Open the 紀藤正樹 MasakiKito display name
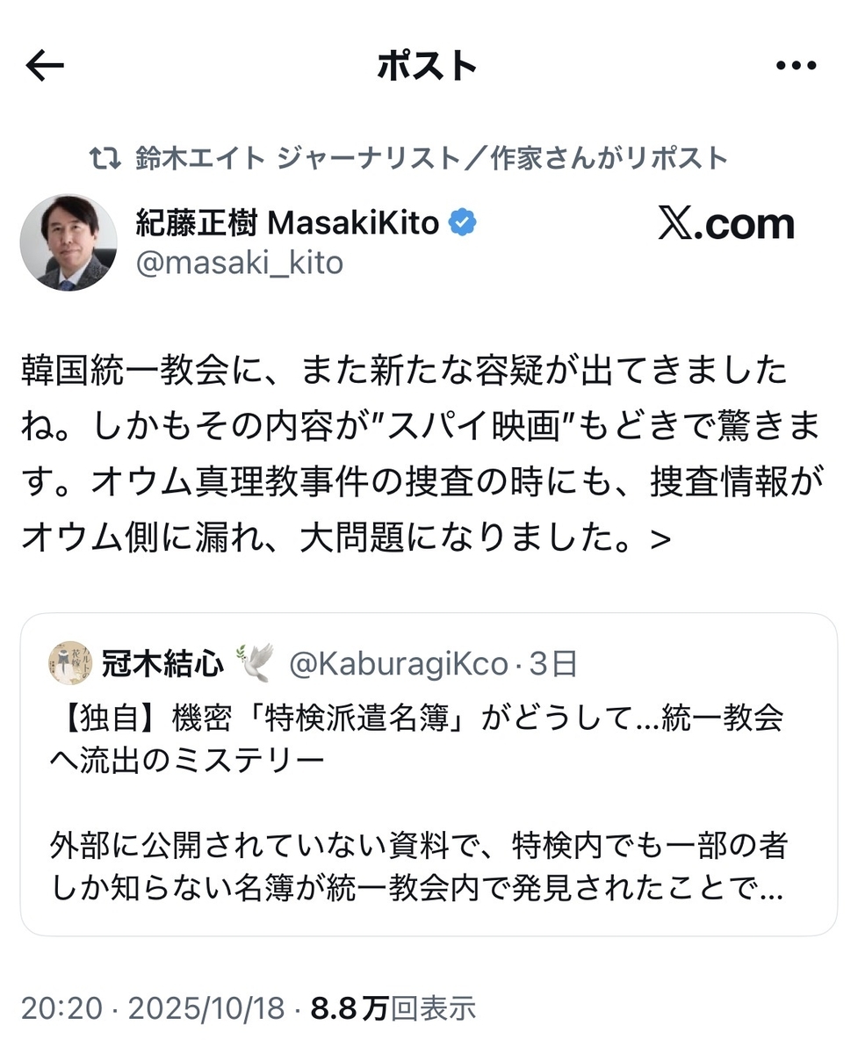 287,223
